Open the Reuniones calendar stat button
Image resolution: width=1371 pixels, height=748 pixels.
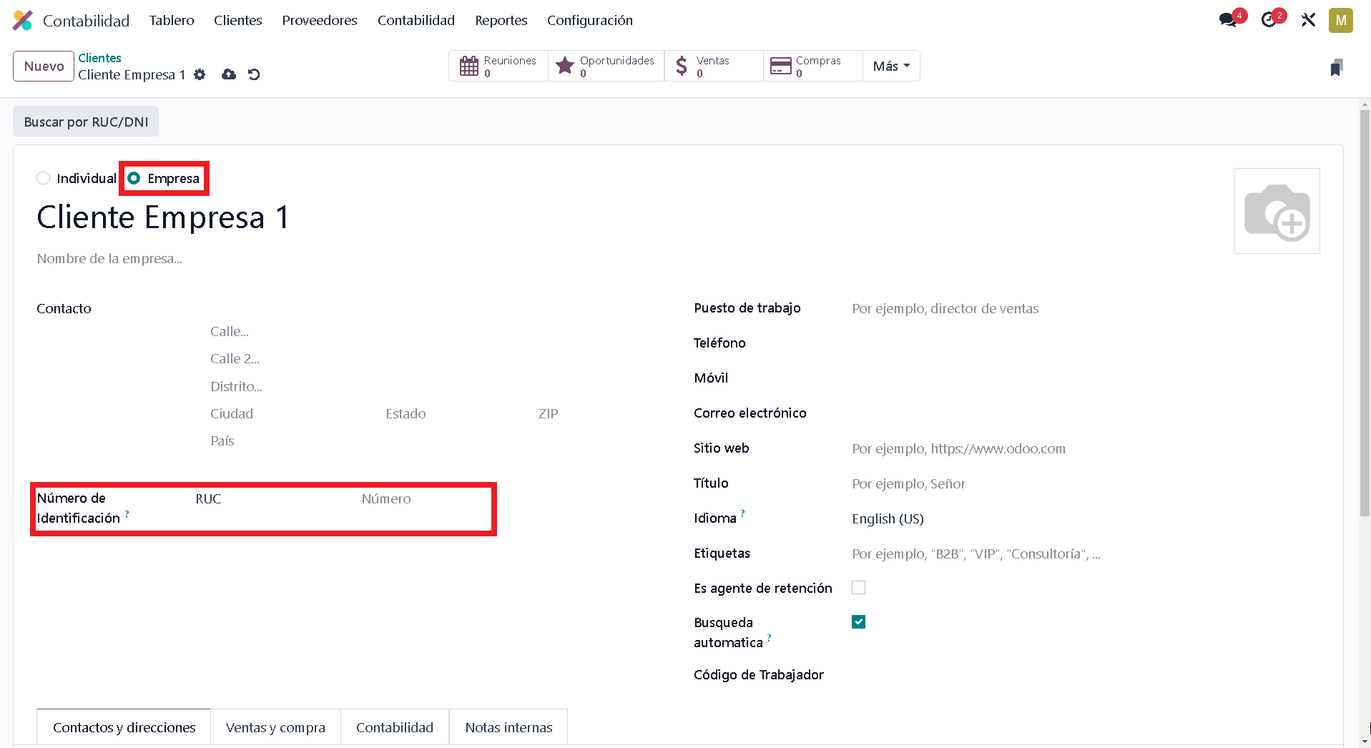pyautogui.click(x=498, y=66)
